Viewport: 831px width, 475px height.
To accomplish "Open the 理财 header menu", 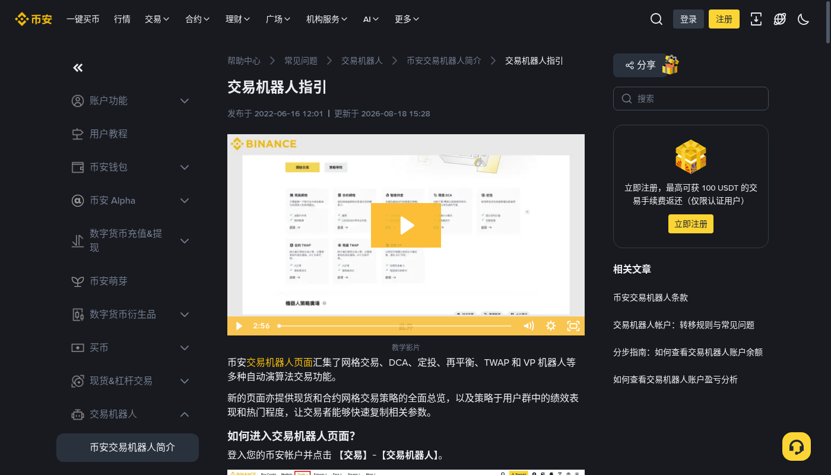I will click(x=238, y=19).
